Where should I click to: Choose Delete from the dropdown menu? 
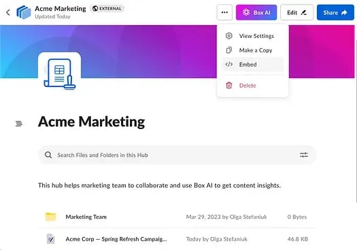252,86
